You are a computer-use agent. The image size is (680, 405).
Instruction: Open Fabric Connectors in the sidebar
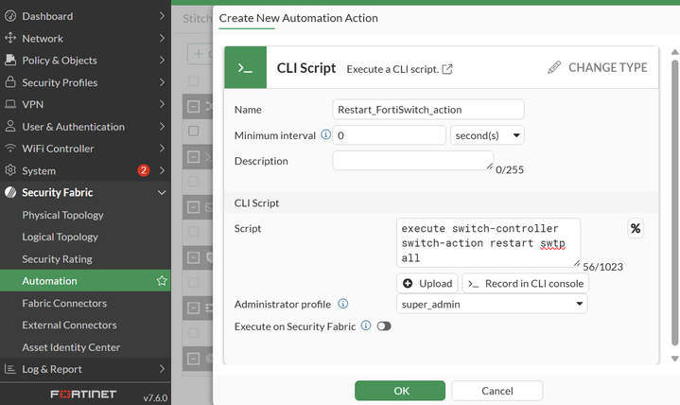pyautogui.click(x=64, y=304)
